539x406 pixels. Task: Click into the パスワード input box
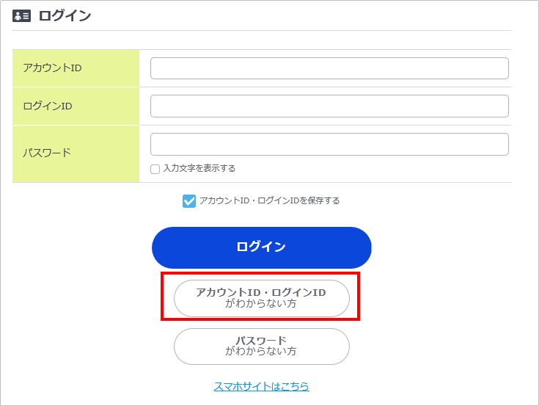click(329, 144)
